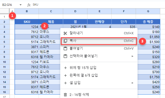Click the plus icon beside 셀 삽입
This screenshot has width=165, height=98.
pos(65,83)
